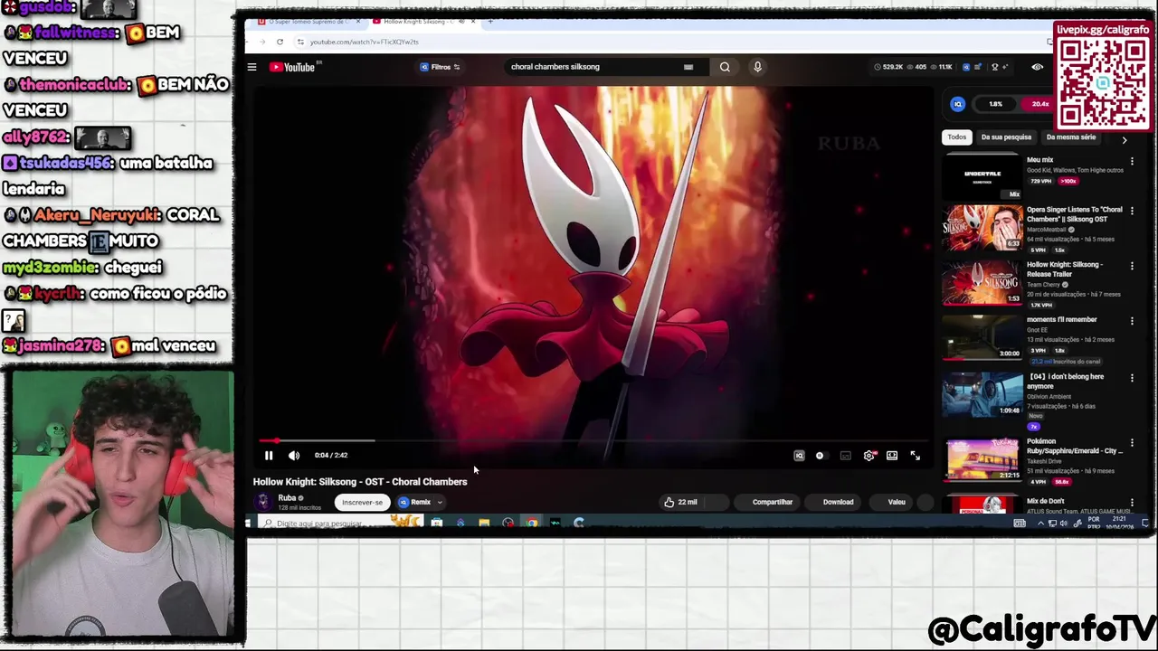1158x651 pixels.
Task: Open more options for i don't belong here
Action: tap(1132, 377)
